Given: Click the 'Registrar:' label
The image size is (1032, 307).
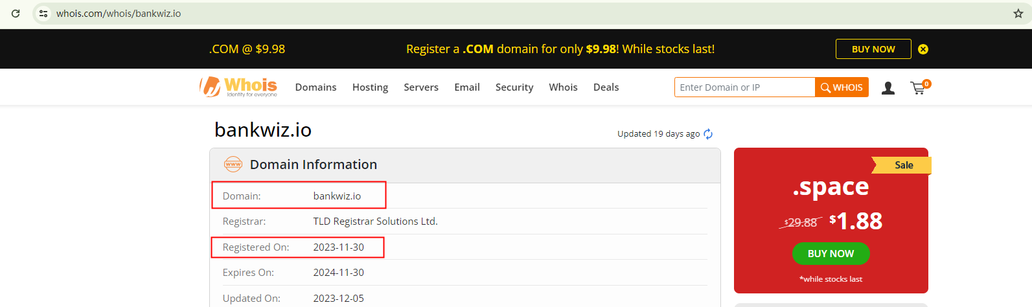Looking at the screenshot, I should [244, 222].
